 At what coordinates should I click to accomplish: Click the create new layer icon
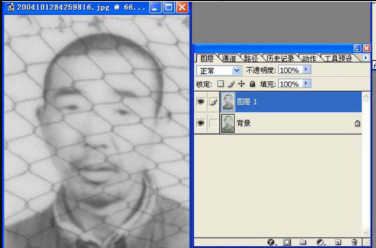338,242
